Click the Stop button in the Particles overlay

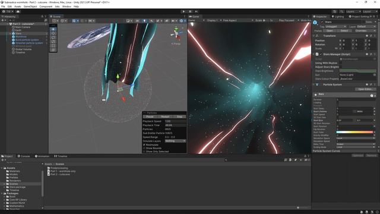point(179,117)
